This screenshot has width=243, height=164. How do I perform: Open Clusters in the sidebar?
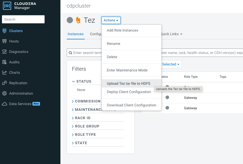[x=16, y=31]
